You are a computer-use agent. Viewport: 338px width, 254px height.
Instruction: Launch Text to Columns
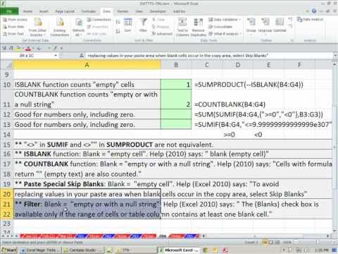182,28
